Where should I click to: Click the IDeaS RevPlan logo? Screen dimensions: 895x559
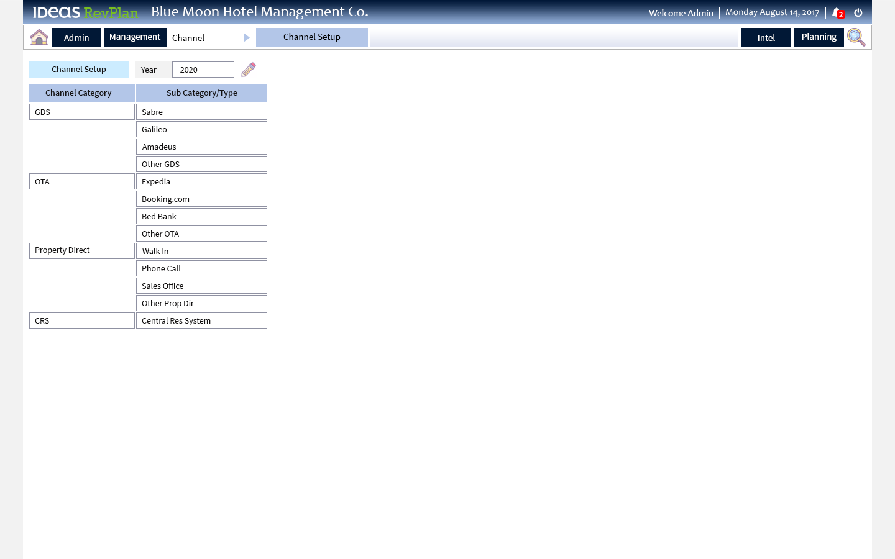click(84, 12)
